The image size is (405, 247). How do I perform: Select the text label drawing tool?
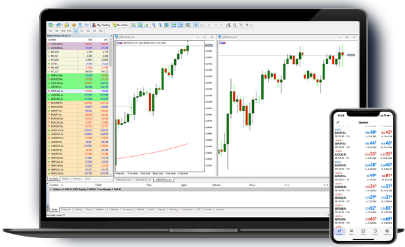tap(241, 25)
